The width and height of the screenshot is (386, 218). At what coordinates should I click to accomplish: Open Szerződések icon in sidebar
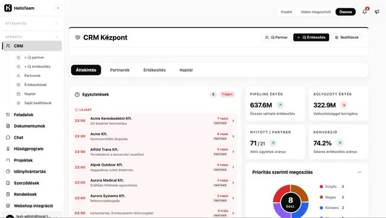click(x=8, y=183)
